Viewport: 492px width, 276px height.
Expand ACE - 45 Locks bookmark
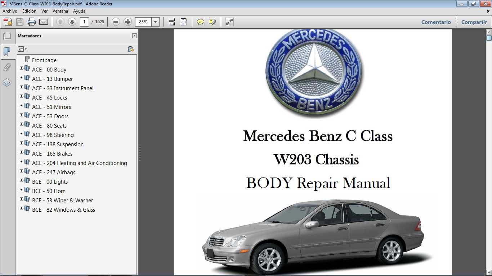click(x=21, y=96)
